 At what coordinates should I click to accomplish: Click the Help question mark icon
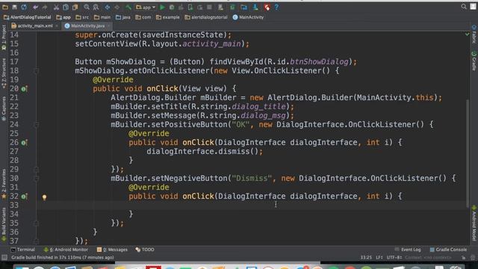pyautogui.click(x=276, y=7)
